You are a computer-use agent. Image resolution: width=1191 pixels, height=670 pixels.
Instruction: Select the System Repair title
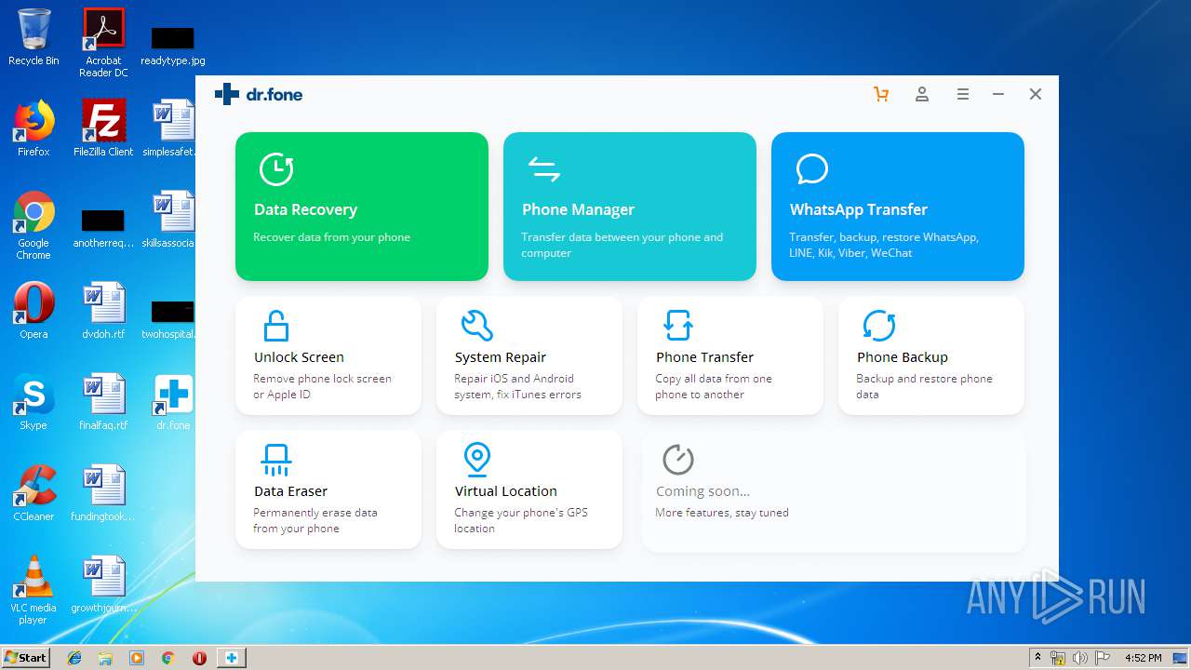click(x=501, y=357)
